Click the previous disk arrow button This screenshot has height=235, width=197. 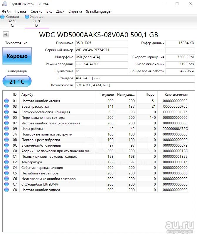click(6, 35)
